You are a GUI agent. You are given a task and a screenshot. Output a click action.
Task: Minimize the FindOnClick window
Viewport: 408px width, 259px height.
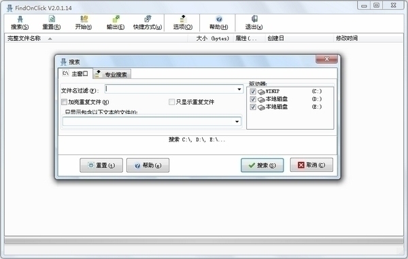point(364,5)
